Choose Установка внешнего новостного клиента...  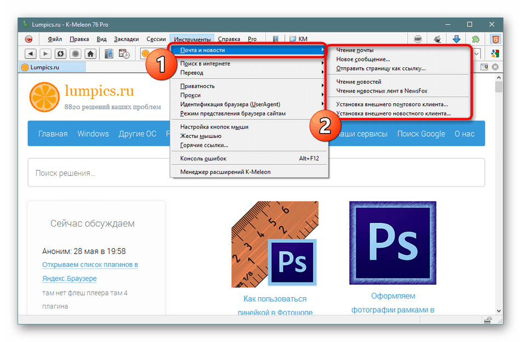tap(398, 113)
